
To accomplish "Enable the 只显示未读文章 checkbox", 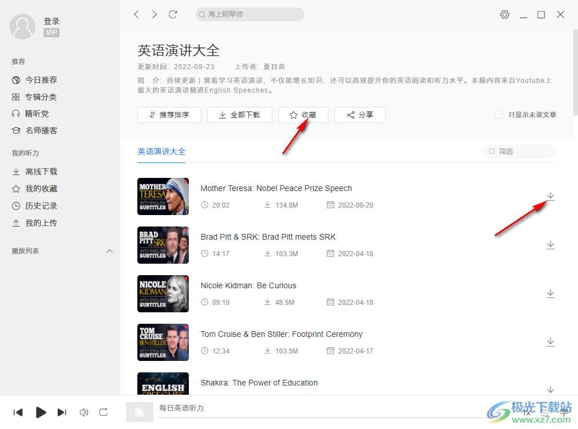I will 498,114.
